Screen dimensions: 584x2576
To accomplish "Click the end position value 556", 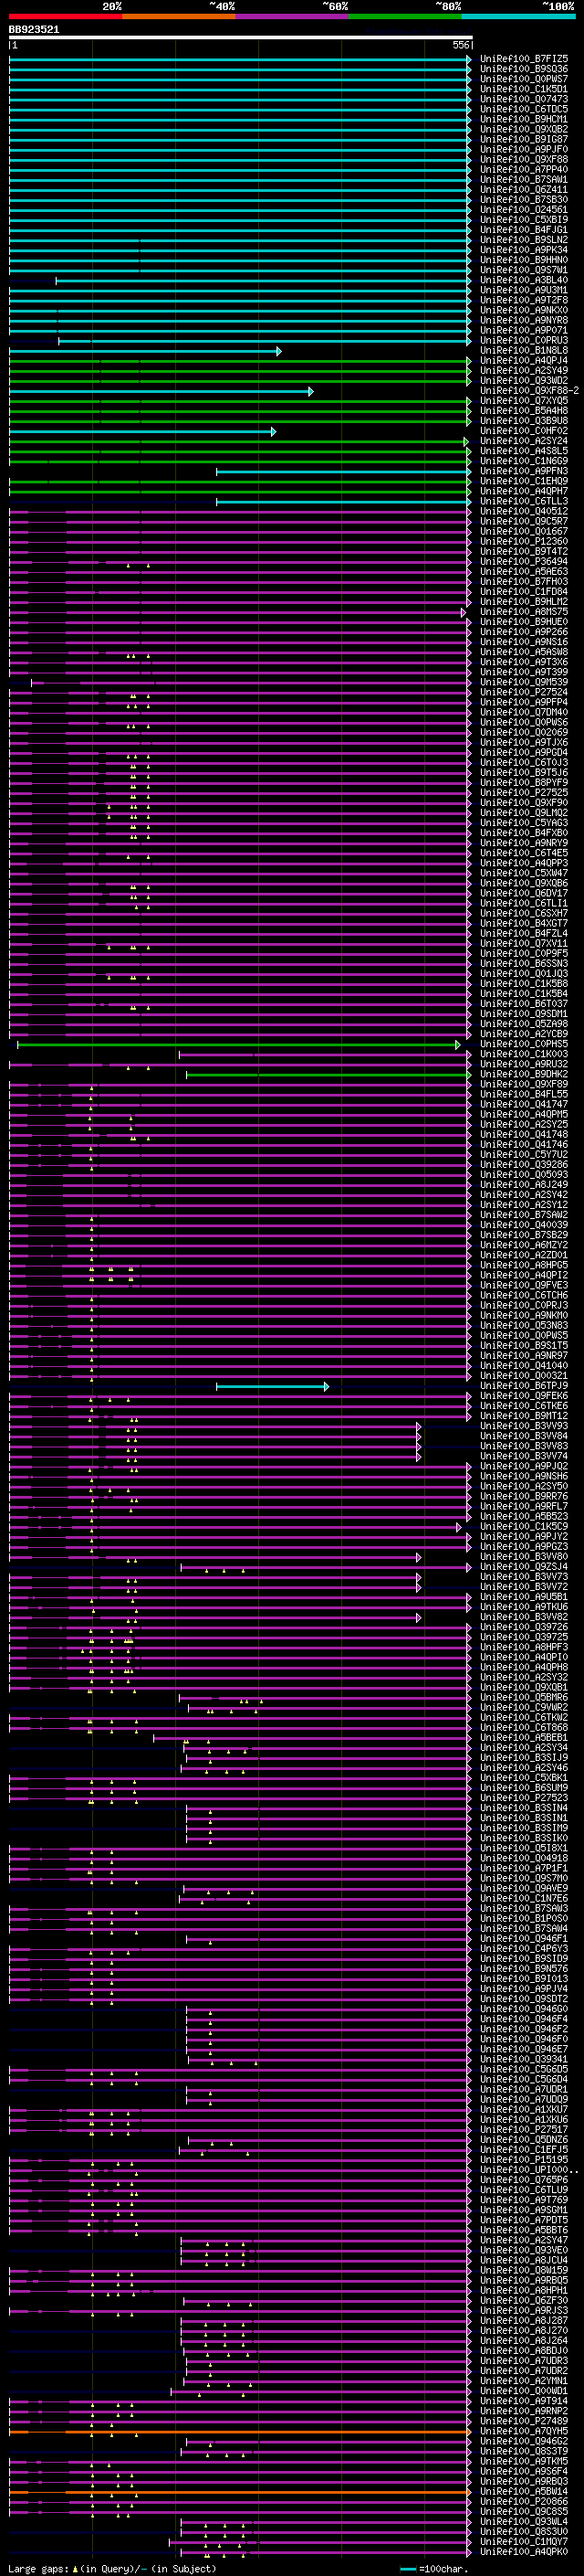I will [461, 45].
